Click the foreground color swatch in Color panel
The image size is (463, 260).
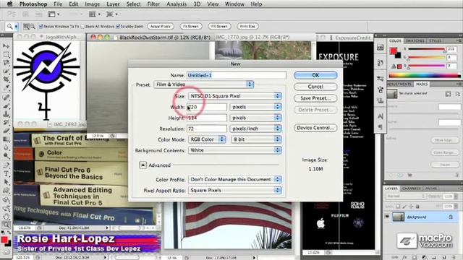click(x=393, y=51)
